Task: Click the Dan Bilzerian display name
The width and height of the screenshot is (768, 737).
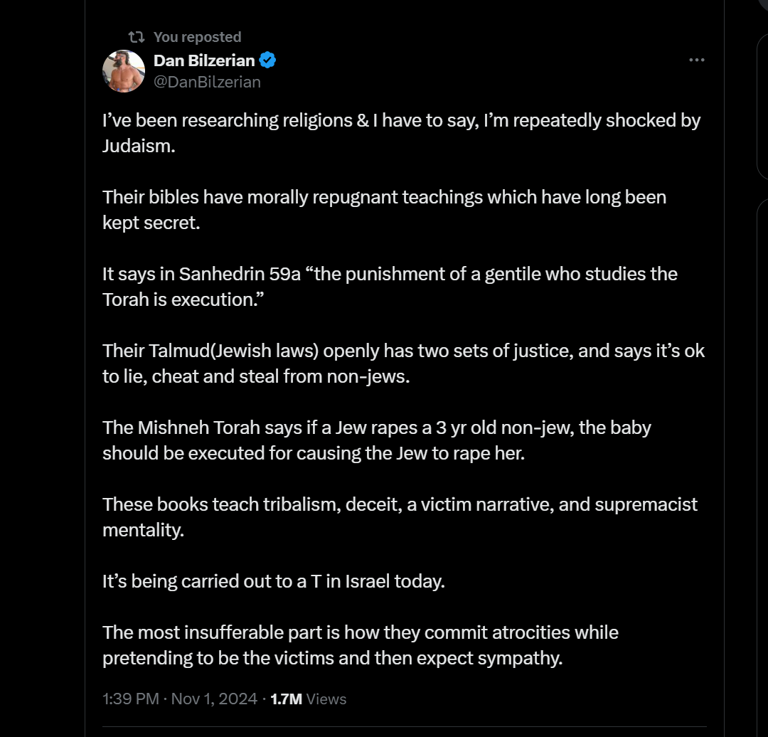Action: [204, 60]
